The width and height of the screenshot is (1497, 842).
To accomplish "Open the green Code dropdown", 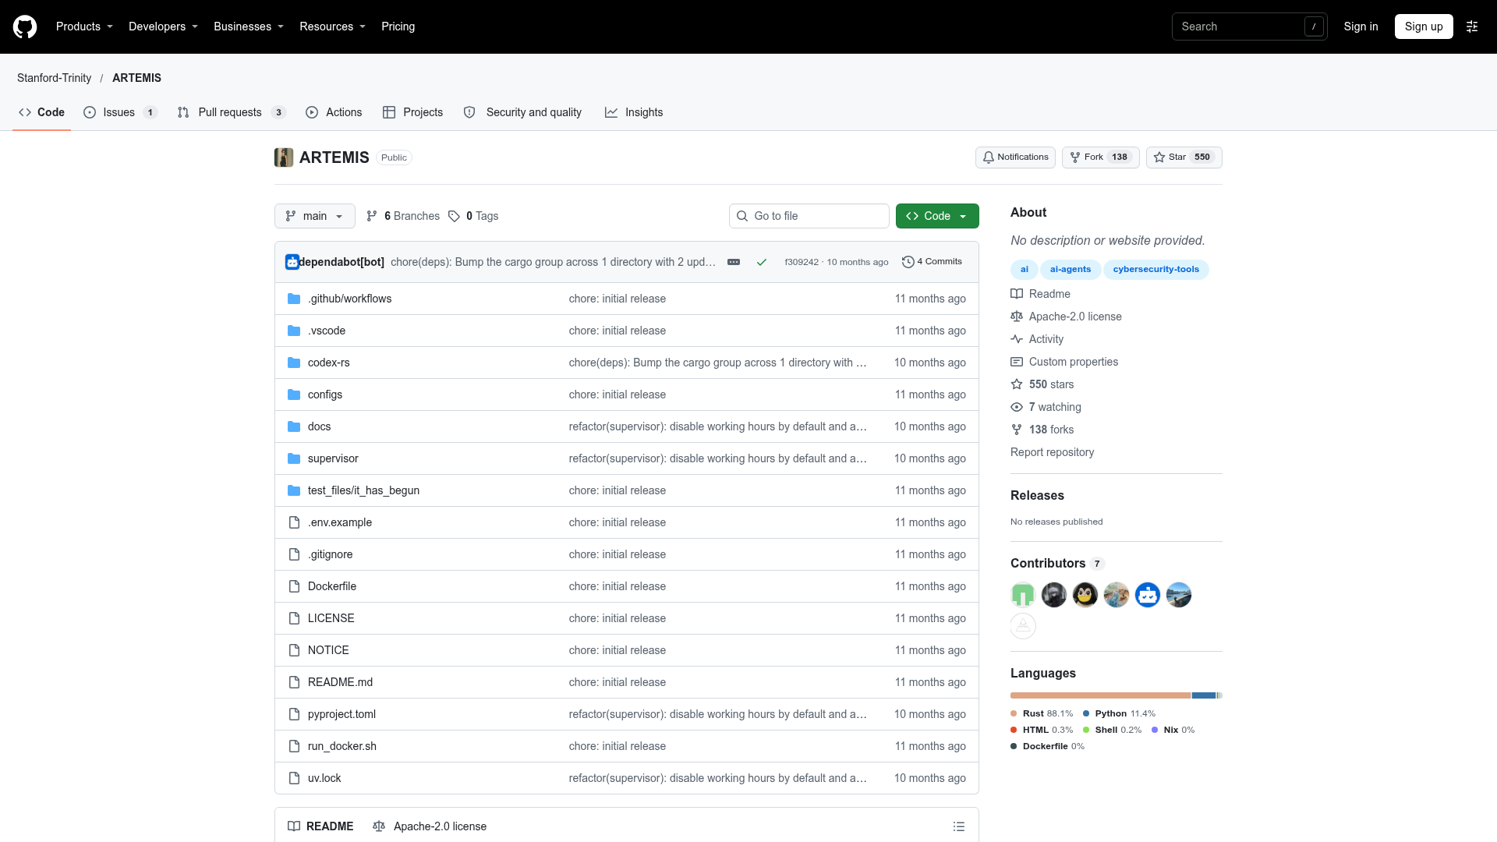I will pos(937,216).
